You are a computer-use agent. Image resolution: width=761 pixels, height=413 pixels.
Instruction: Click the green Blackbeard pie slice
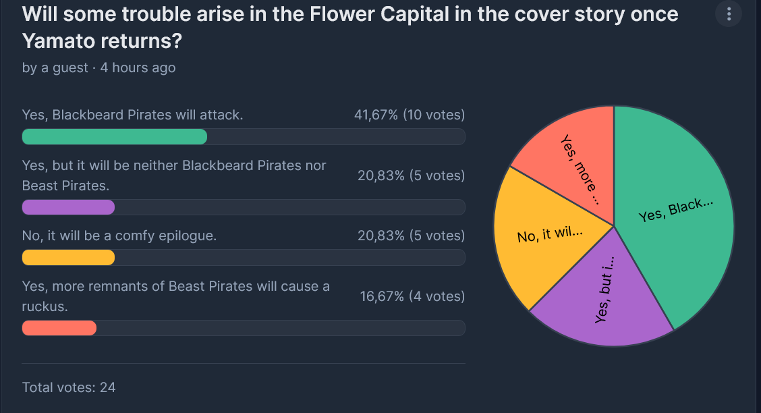click(x=675, y=216)
